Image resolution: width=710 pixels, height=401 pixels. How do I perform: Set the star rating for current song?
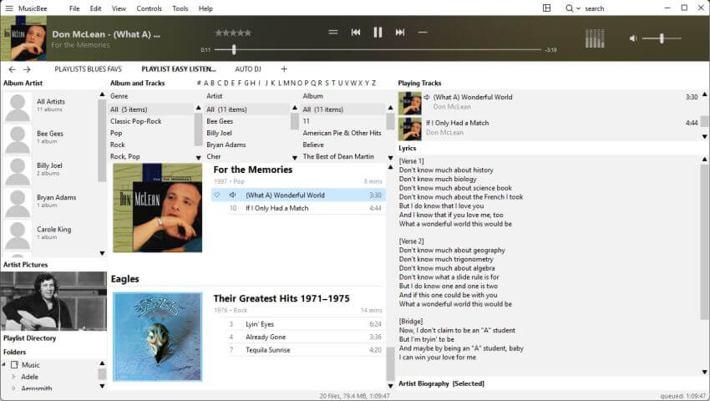tap(232, 33)
